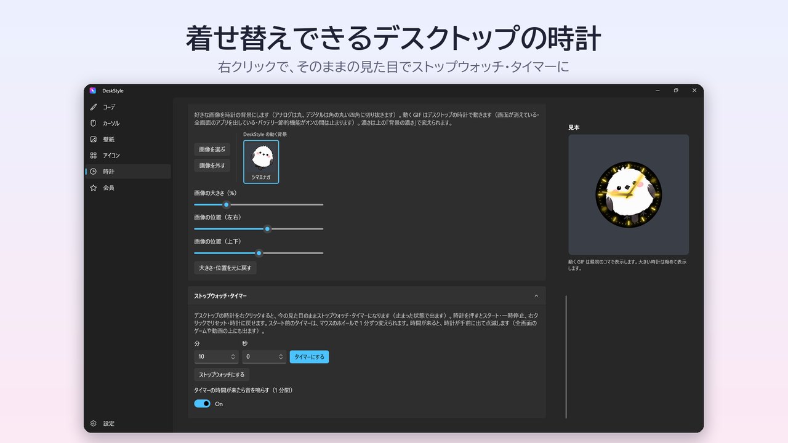Click the 見本 heading text
The height and width of the screenshot is (443, 788).
[x=574, y=127]
